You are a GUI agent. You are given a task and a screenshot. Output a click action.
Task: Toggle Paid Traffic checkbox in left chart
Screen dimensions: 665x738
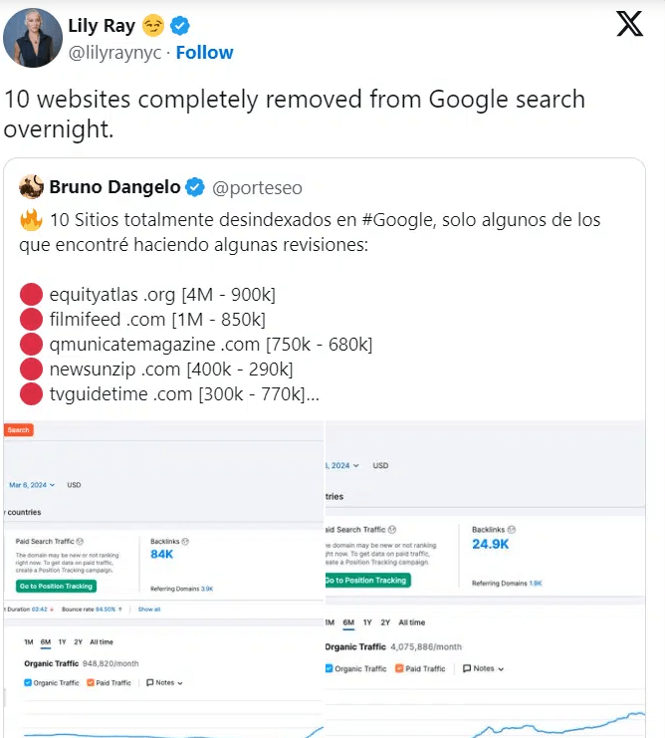90,683
